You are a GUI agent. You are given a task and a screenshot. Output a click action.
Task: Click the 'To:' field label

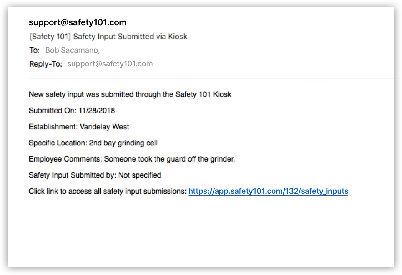(35, 50)
